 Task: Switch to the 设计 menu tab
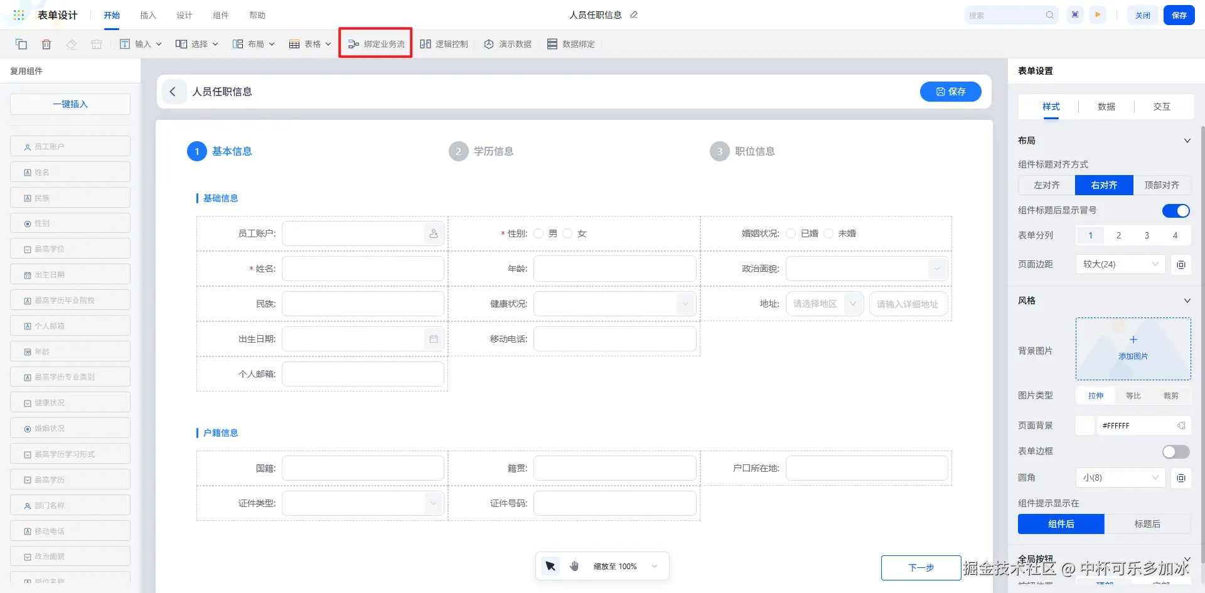pyautogui.click(x=185, y=15)
